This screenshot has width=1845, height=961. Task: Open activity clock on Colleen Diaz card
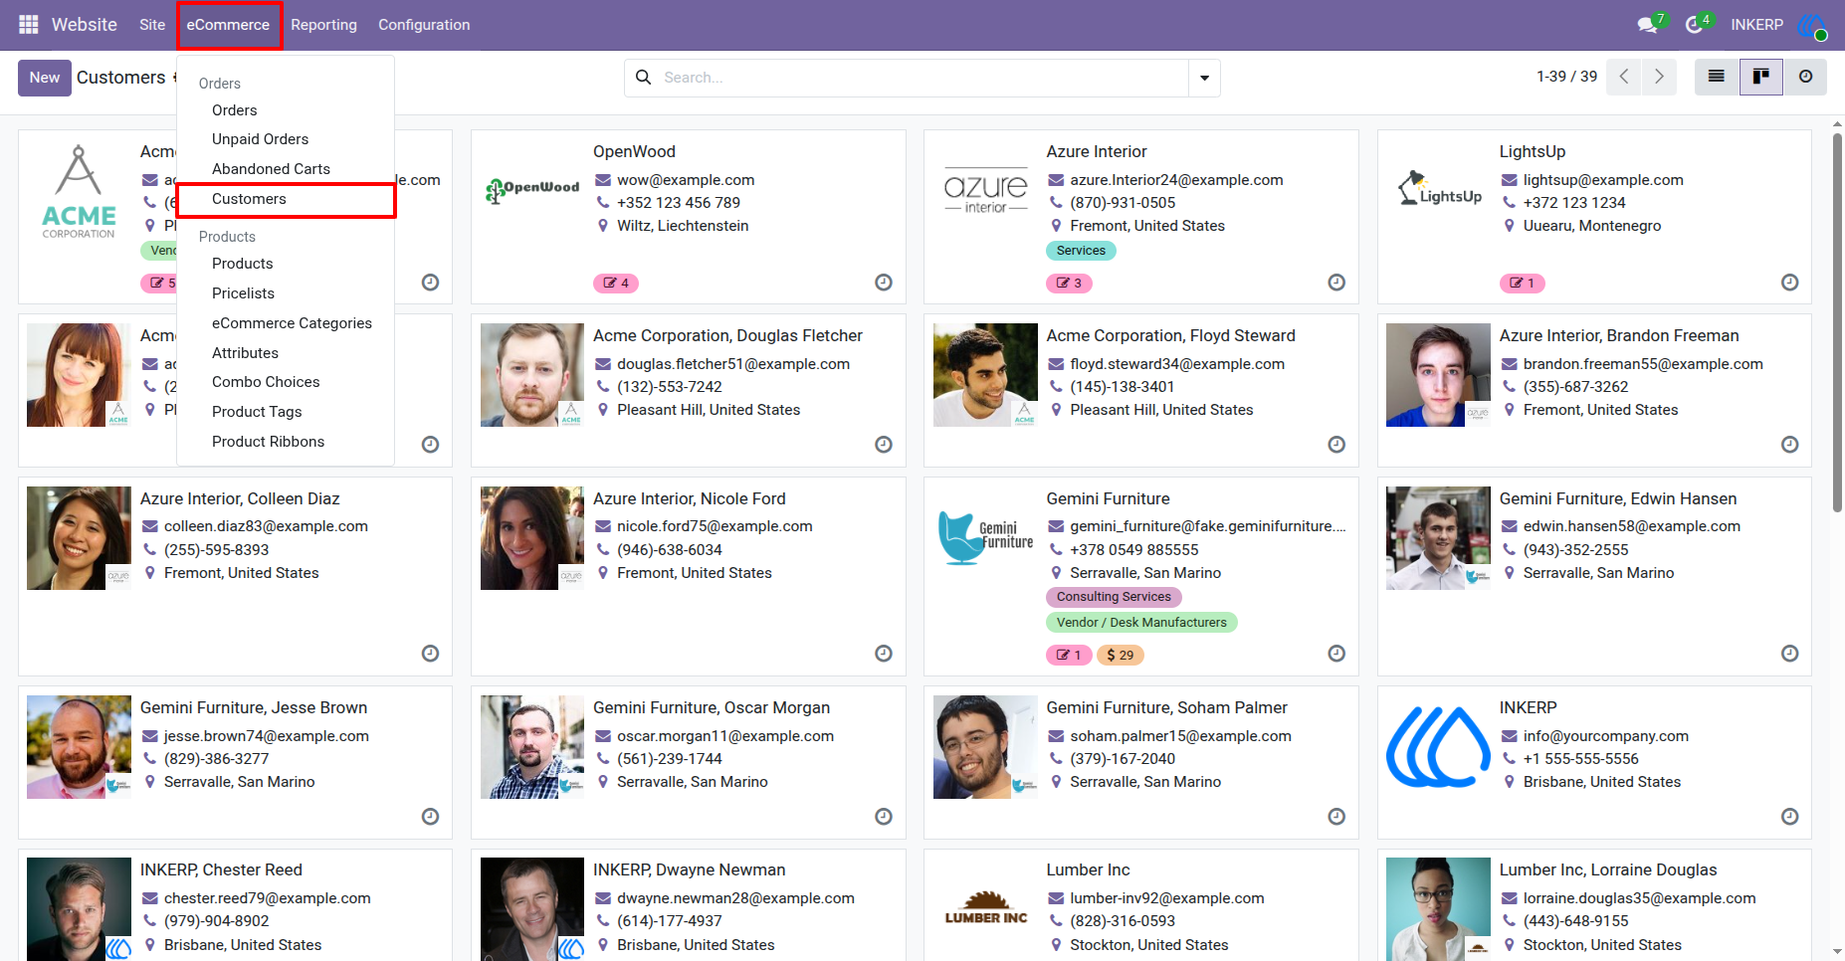430,654
